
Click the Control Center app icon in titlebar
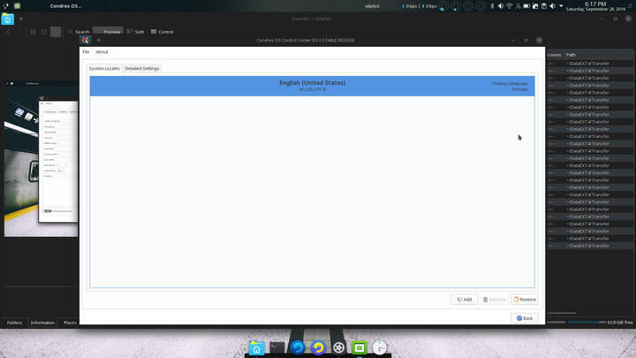click(85, 40)
